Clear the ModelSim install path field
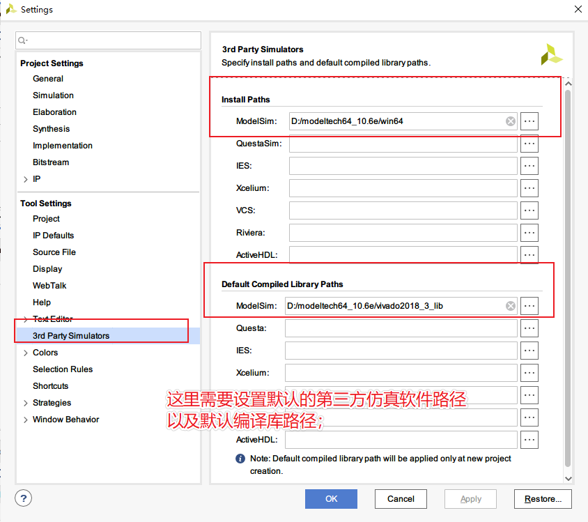This screenshot has width=588, height=522. (x=511, y=121)
